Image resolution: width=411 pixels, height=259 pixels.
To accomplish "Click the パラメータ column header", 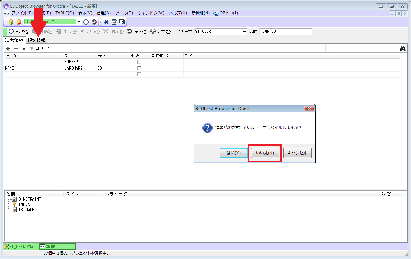I will (242, 194).
